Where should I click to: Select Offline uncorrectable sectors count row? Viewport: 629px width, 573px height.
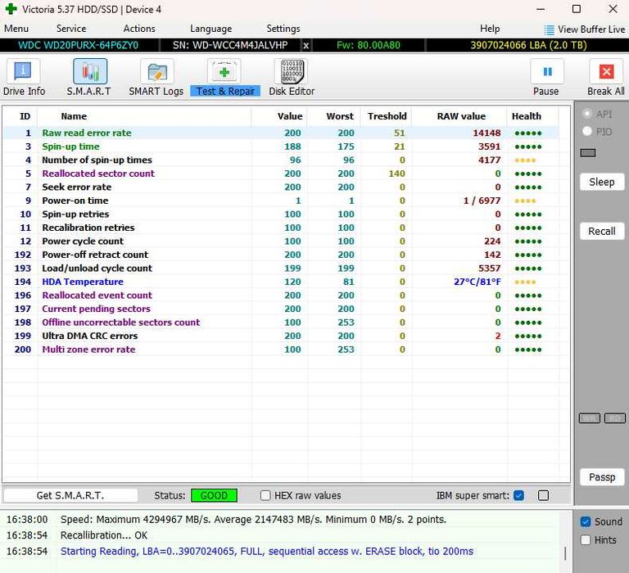(281, 323)
